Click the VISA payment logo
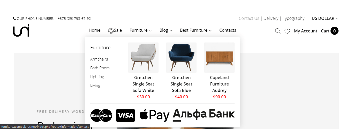 [x=125, y=115]
